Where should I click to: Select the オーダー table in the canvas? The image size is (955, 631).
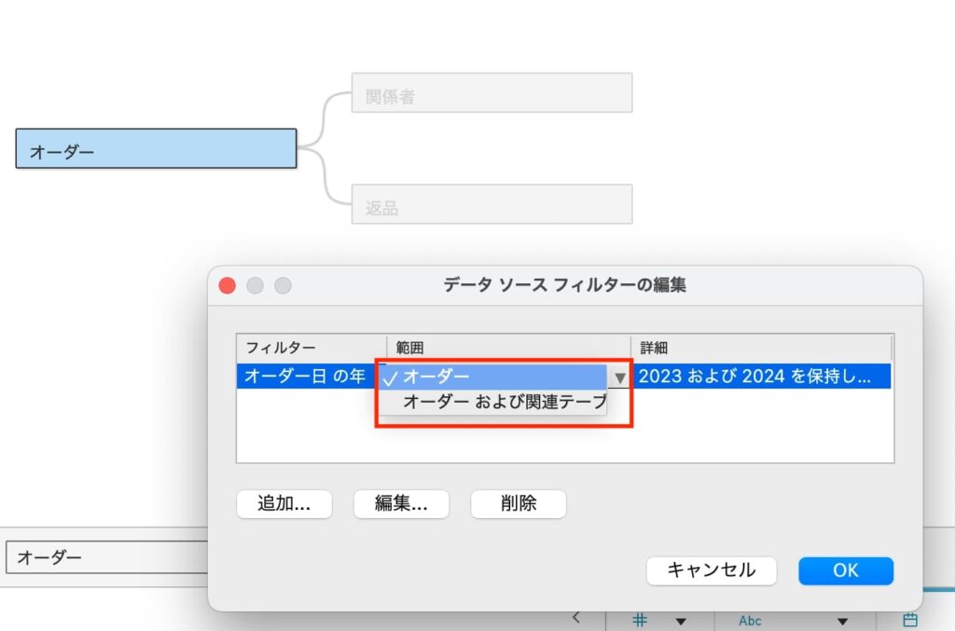pos(156,149)
